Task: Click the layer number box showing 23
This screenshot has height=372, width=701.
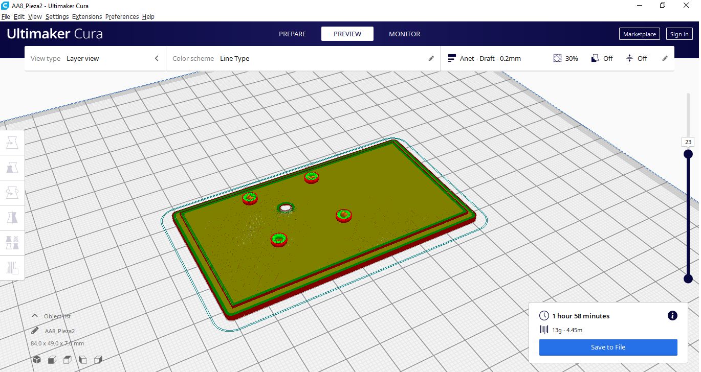Action: [x=688, y=142]
